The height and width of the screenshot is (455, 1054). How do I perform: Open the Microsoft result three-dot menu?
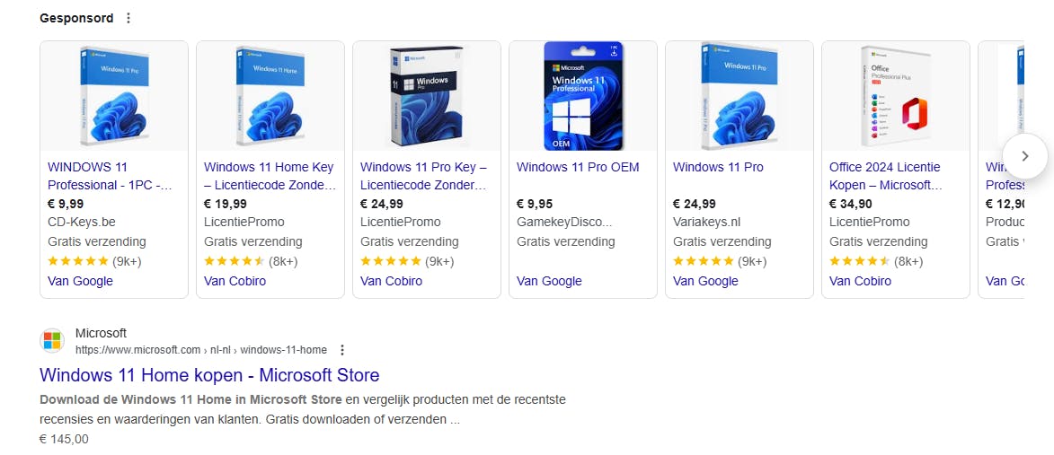pos(341,350)
